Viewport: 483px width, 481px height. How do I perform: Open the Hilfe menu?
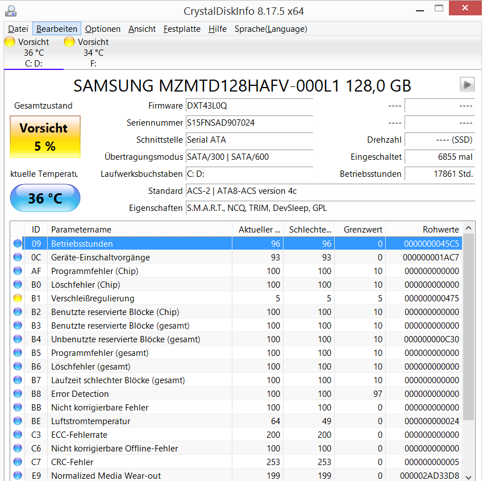point(218,28)
